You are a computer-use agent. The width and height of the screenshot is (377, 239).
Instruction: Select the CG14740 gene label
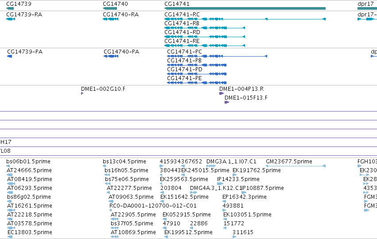115,4
